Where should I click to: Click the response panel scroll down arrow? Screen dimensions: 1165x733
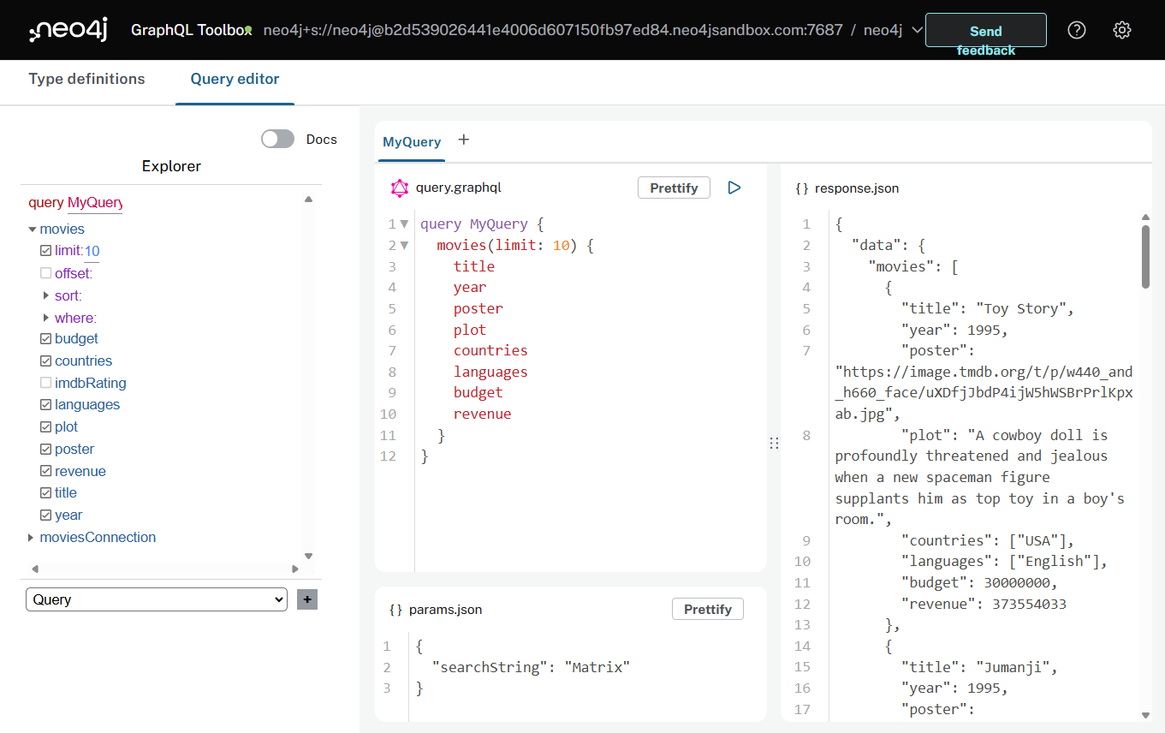pos(1145,715)
